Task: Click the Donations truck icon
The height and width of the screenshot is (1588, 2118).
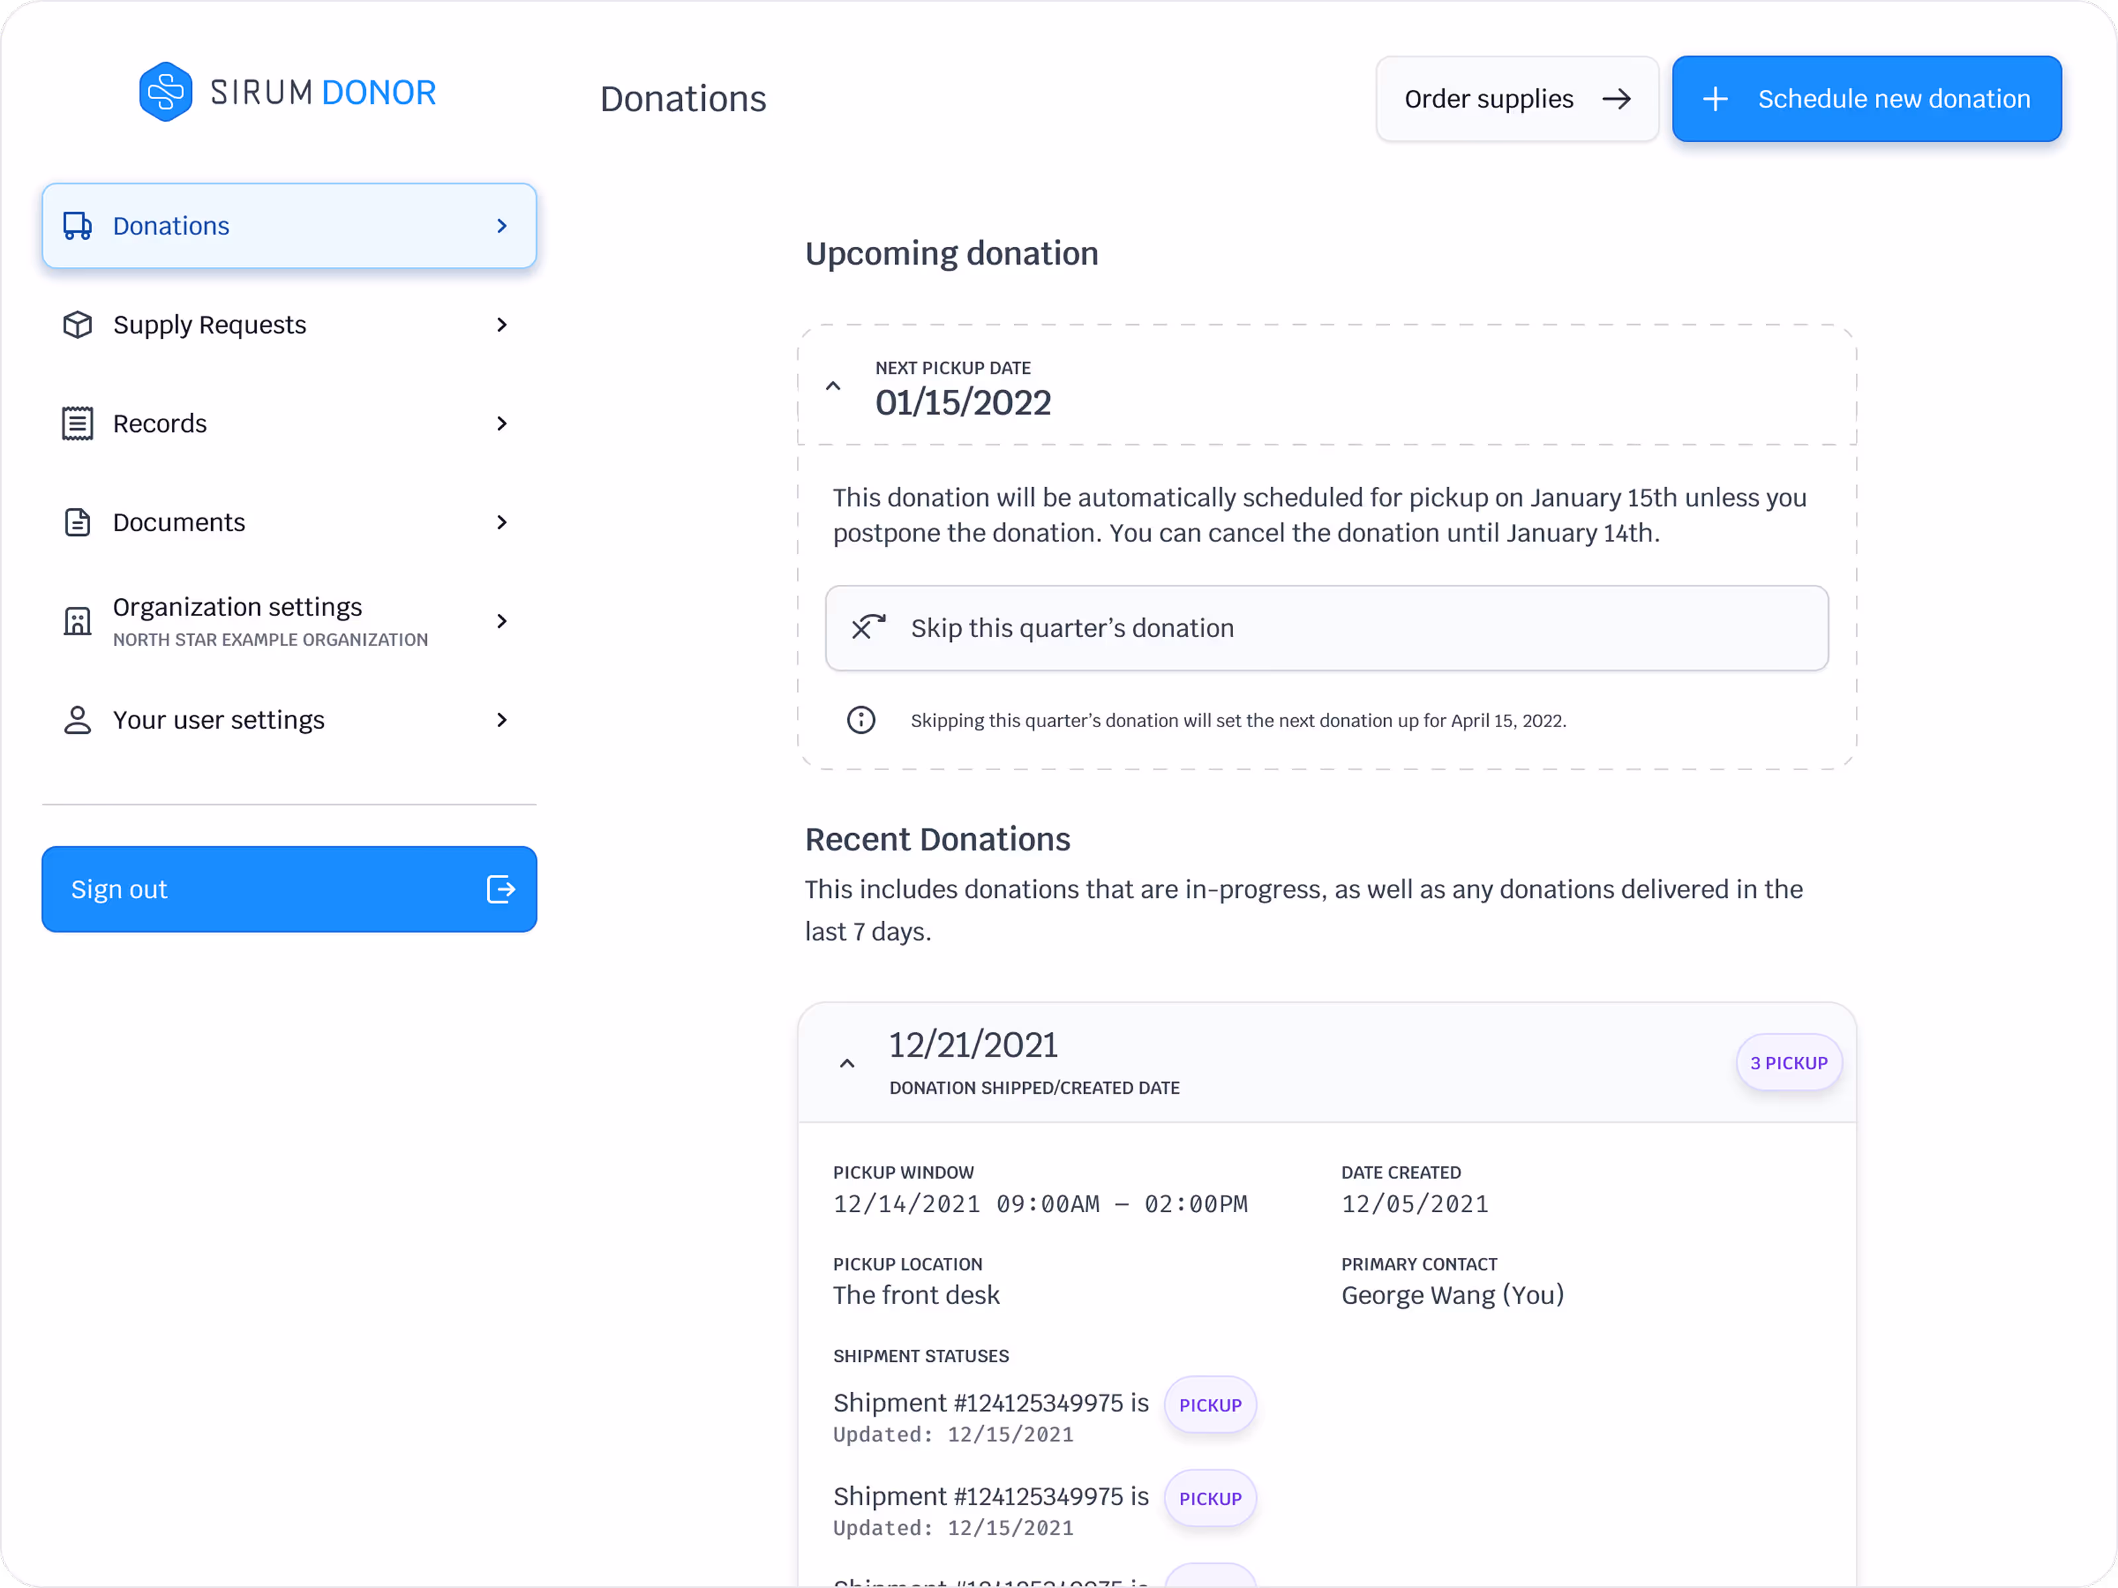Action: point(77,226)
